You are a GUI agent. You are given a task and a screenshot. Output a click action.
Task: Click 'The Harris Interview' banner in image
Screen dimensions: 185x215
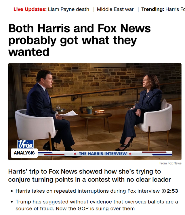pos(103,154)
